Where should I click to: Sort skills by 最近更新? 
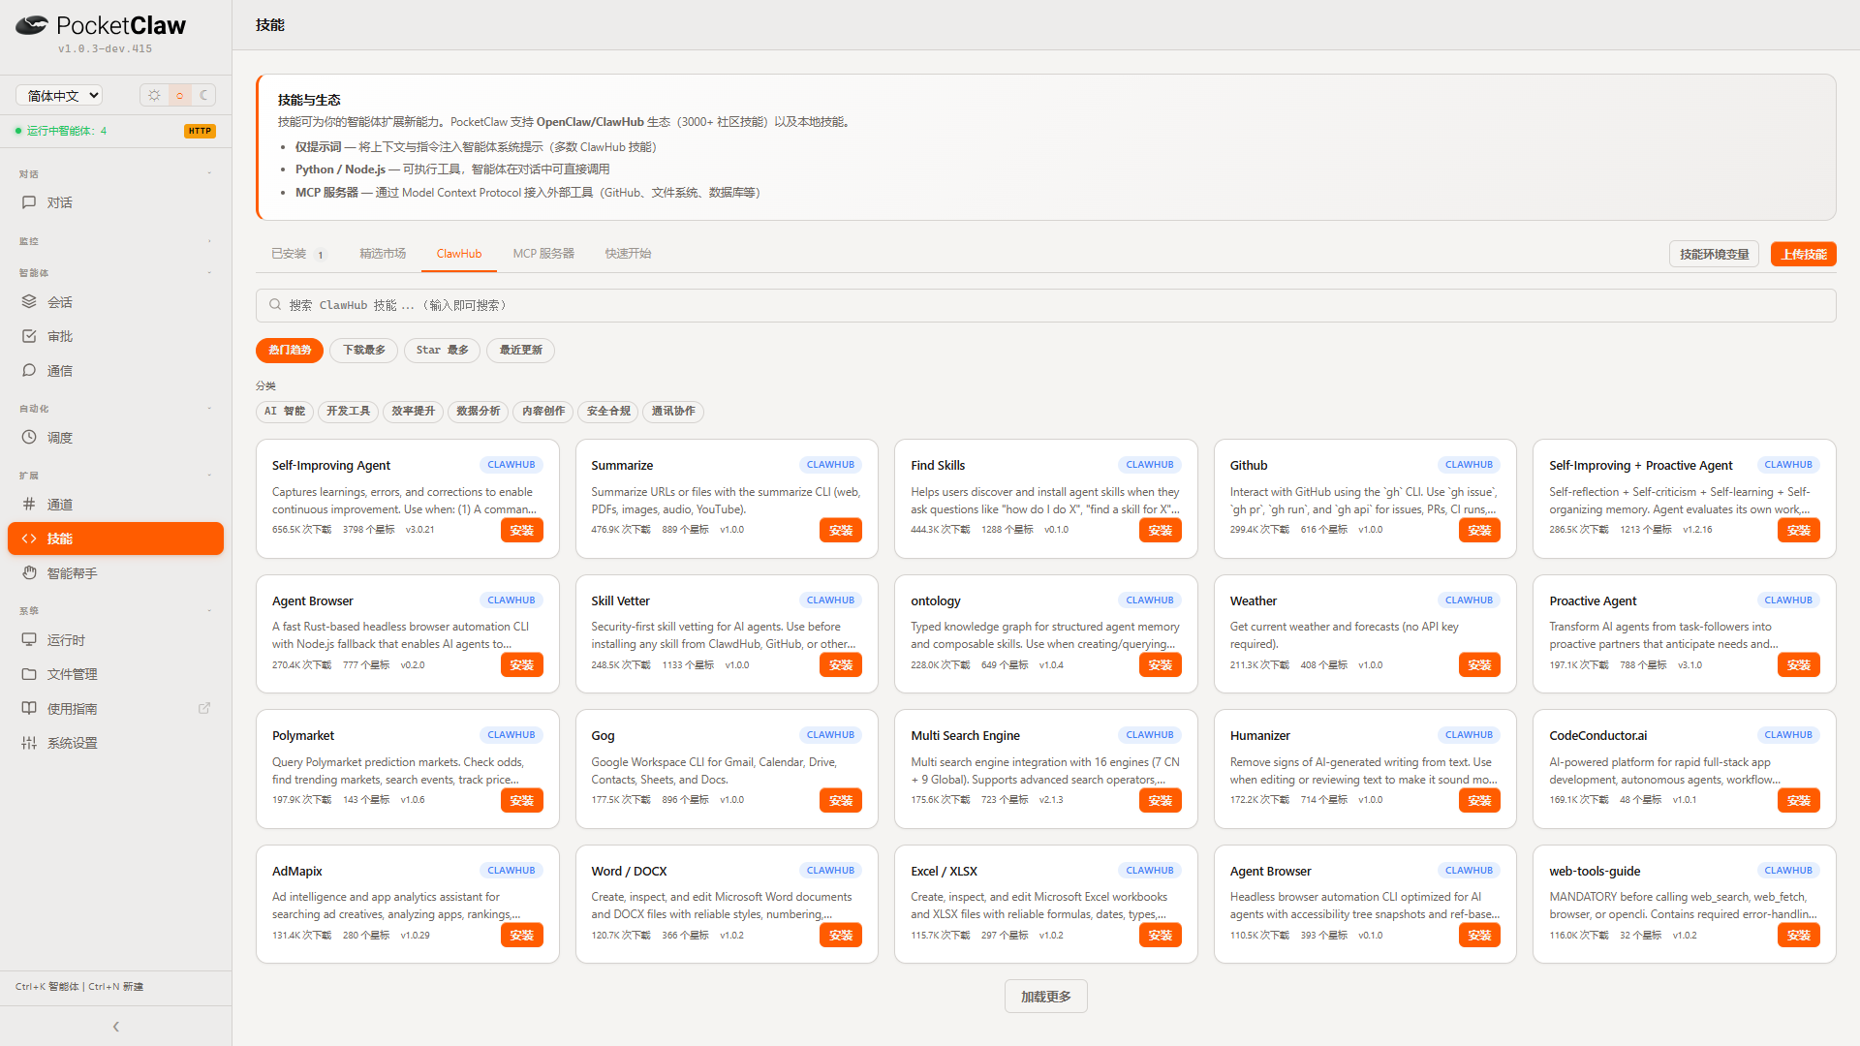[x=521, y=350]
